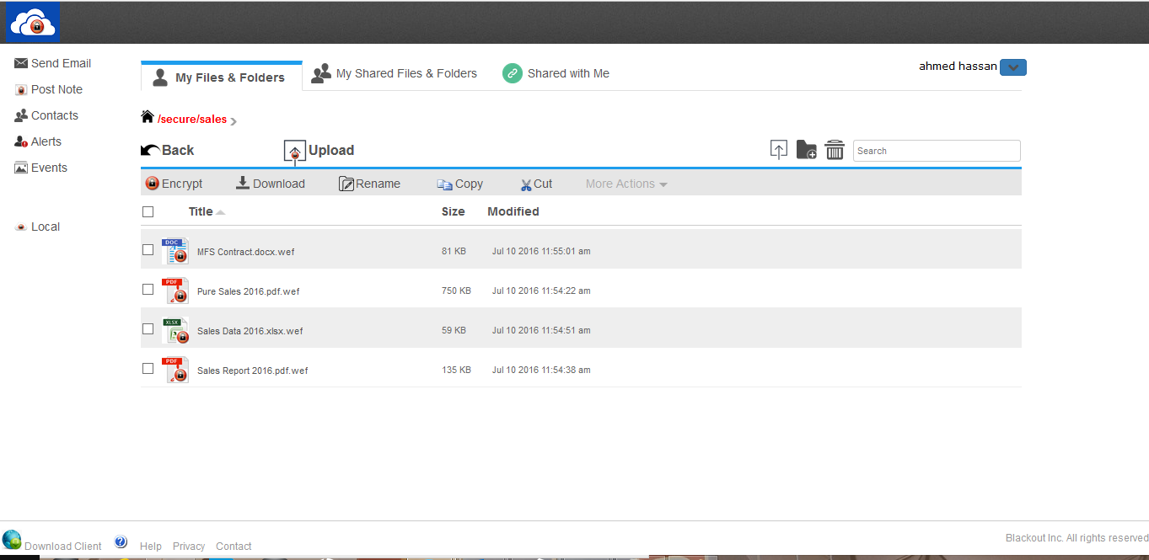
Task: Open the Help link in the footer
Action: click(150, 546)
